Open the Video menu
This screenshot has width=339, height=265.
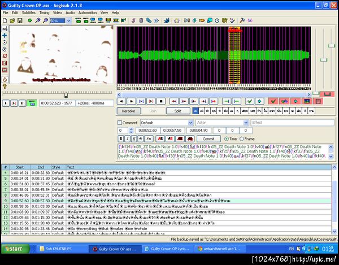tap(57, 13)
